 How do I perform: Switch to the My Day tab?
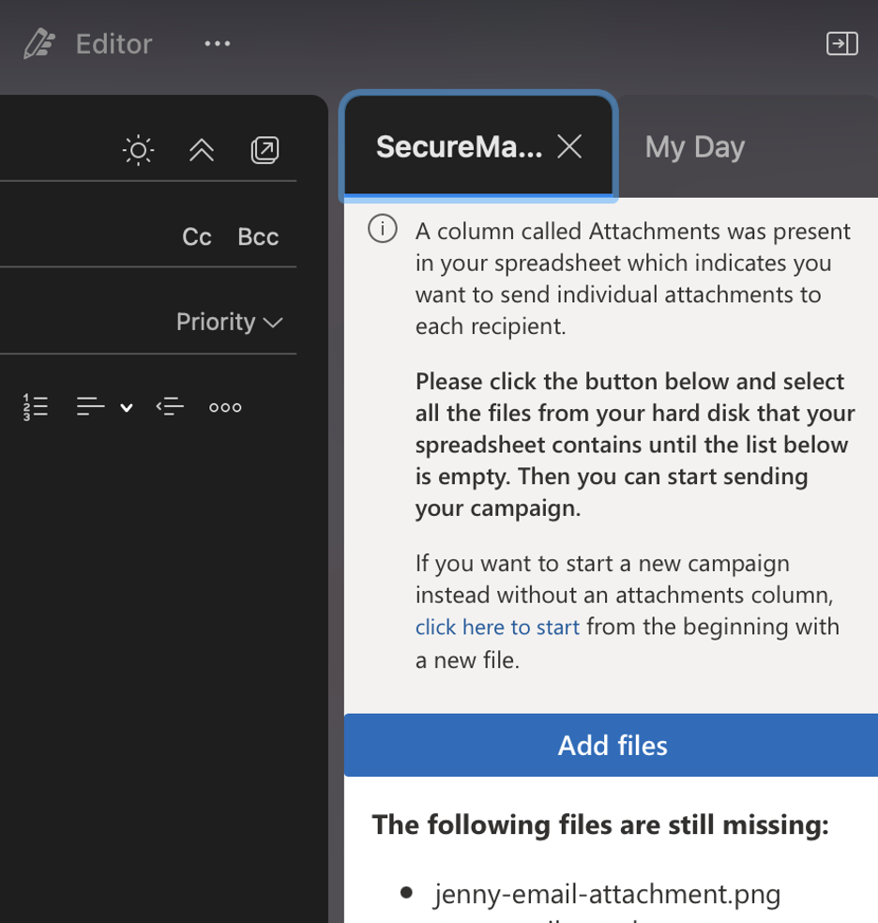point(694,146)
